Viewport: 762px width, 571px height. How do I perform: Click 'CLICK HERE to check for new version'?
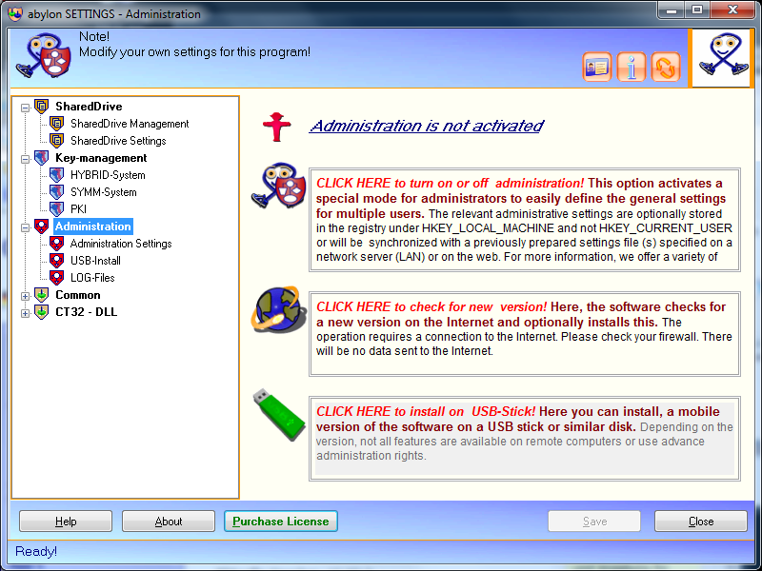click(431, 306)
